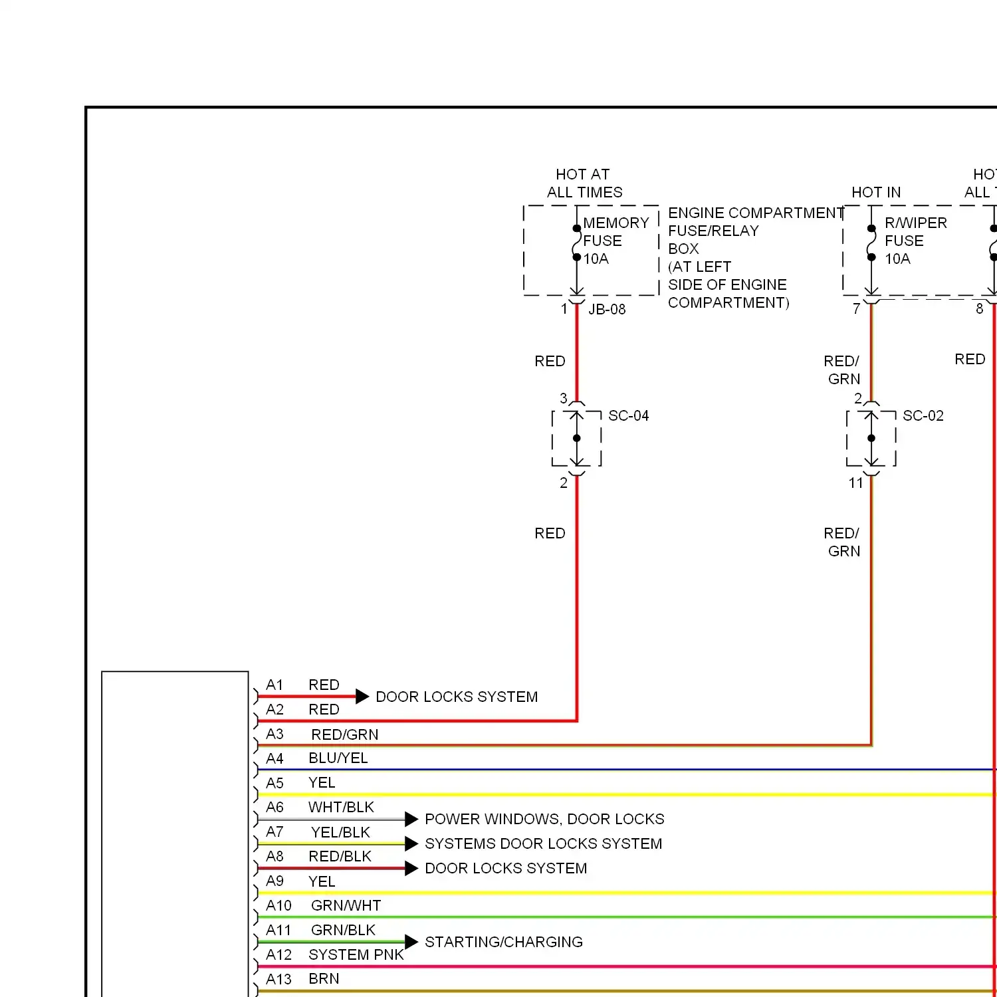Click the arrowhead on the A1 RED wire
This screenshot has height=997, width=997.
click(362, 697)
